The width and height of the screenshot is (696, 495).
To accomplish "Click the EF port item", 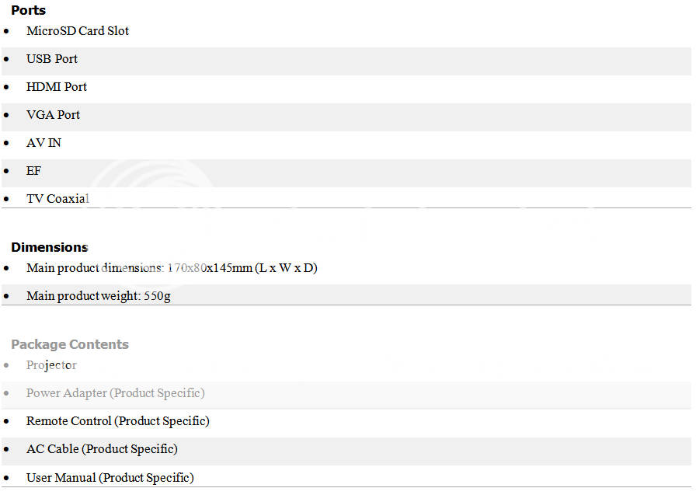I will (33, 171).
